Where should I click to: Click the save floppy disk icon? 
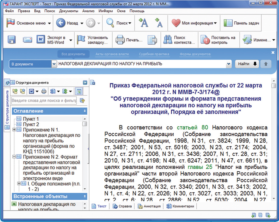(x=12, y=40)
